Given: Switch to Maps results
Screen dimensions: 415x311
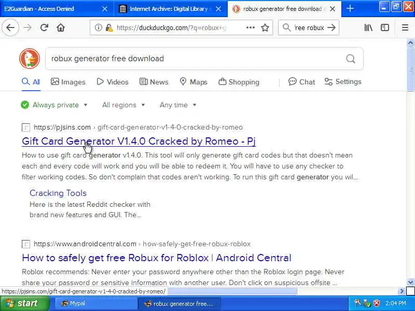Looking at the screenshot, I should 193,82.
